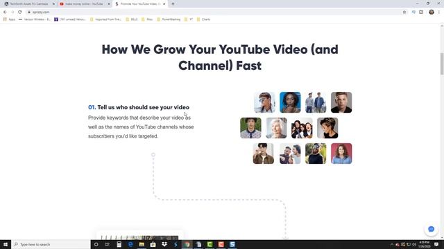Expand the Charts bookmark folder
Viewport: 444px width, 249px height.
pyautogui.click(x=203, y=19)
